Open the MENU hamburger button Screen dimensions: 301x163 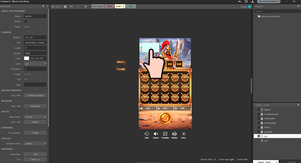coord(56,7)
